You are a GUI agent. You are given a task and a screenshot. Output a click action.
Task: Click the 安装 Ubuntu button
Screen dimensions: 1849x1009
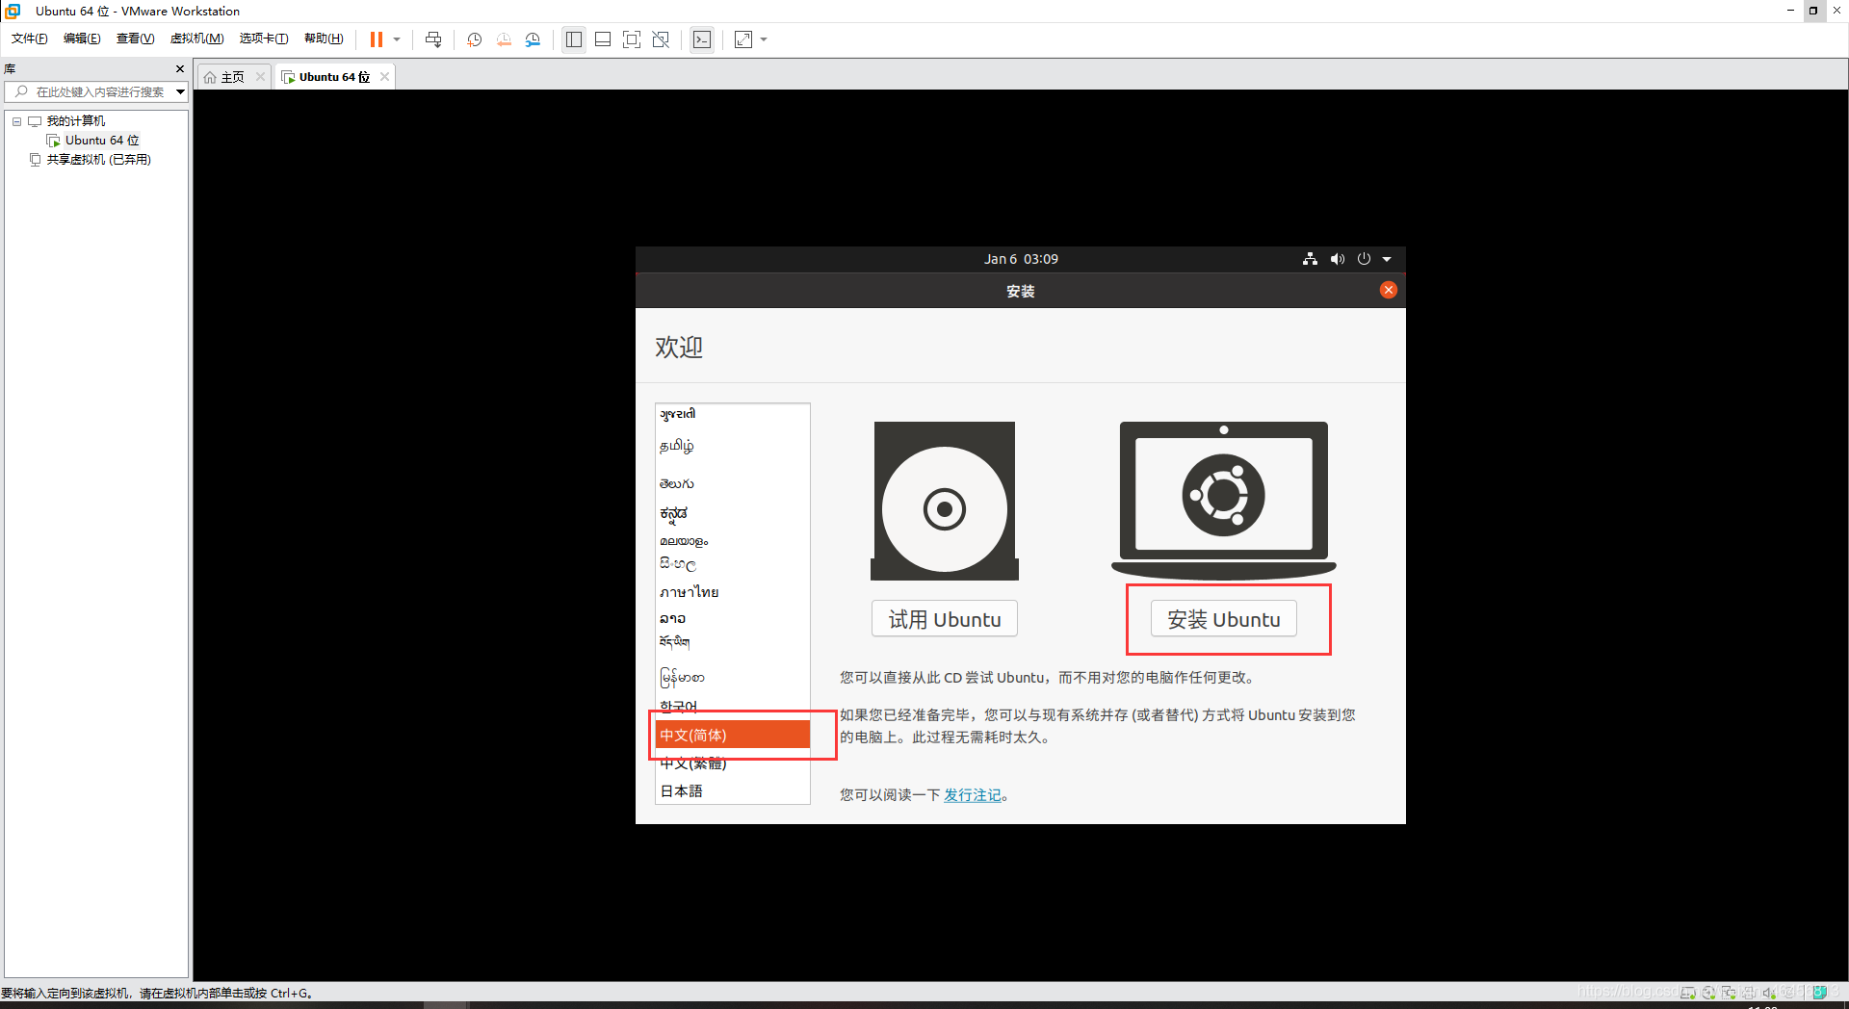1223,619
